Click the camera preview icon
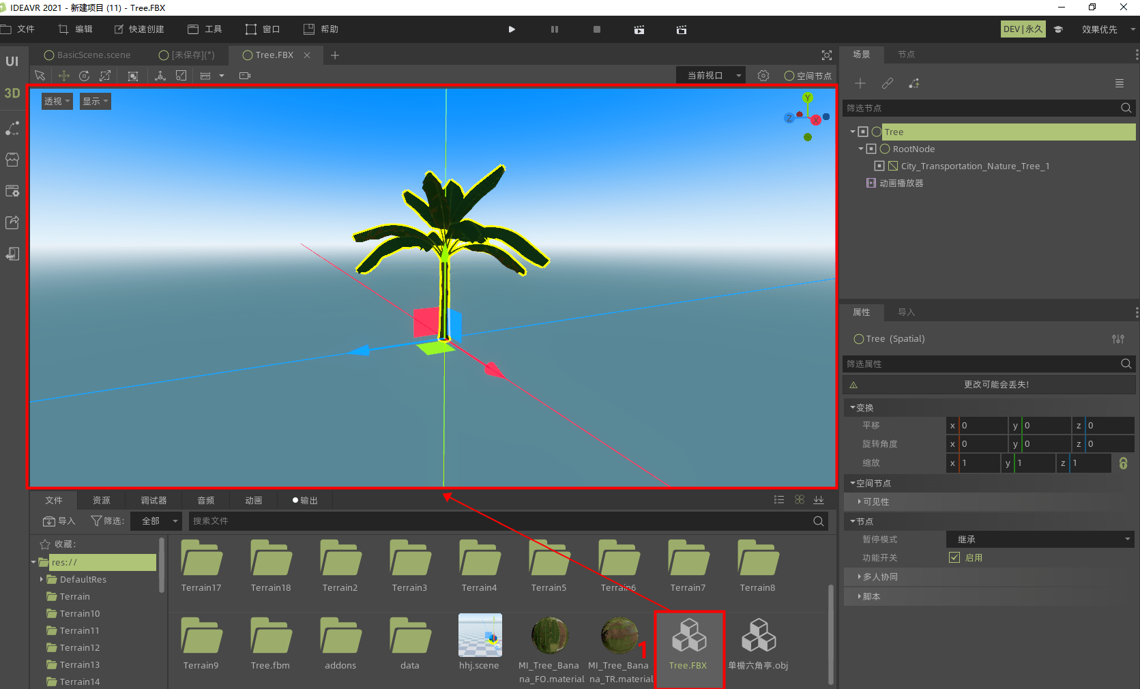This screenshot has height=689, width=1140. coord(245,76)
